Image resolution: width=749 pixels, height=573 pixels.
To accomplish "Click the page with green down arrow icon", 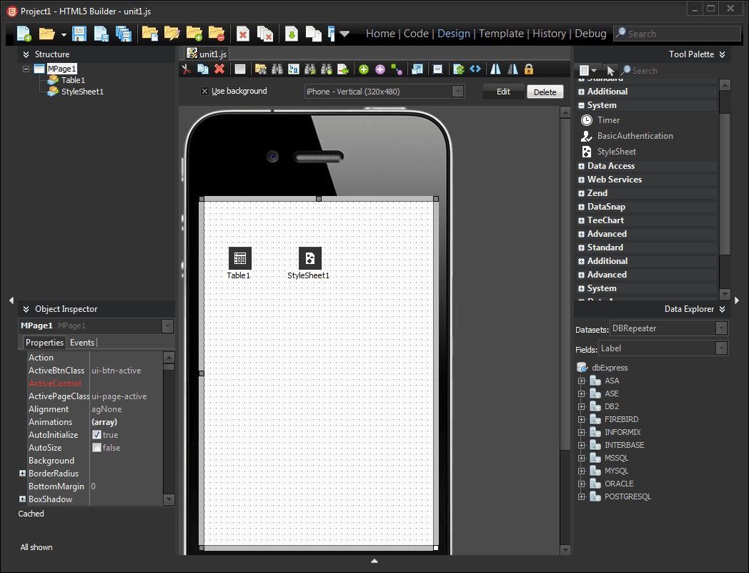I will [x=292, y=34].
